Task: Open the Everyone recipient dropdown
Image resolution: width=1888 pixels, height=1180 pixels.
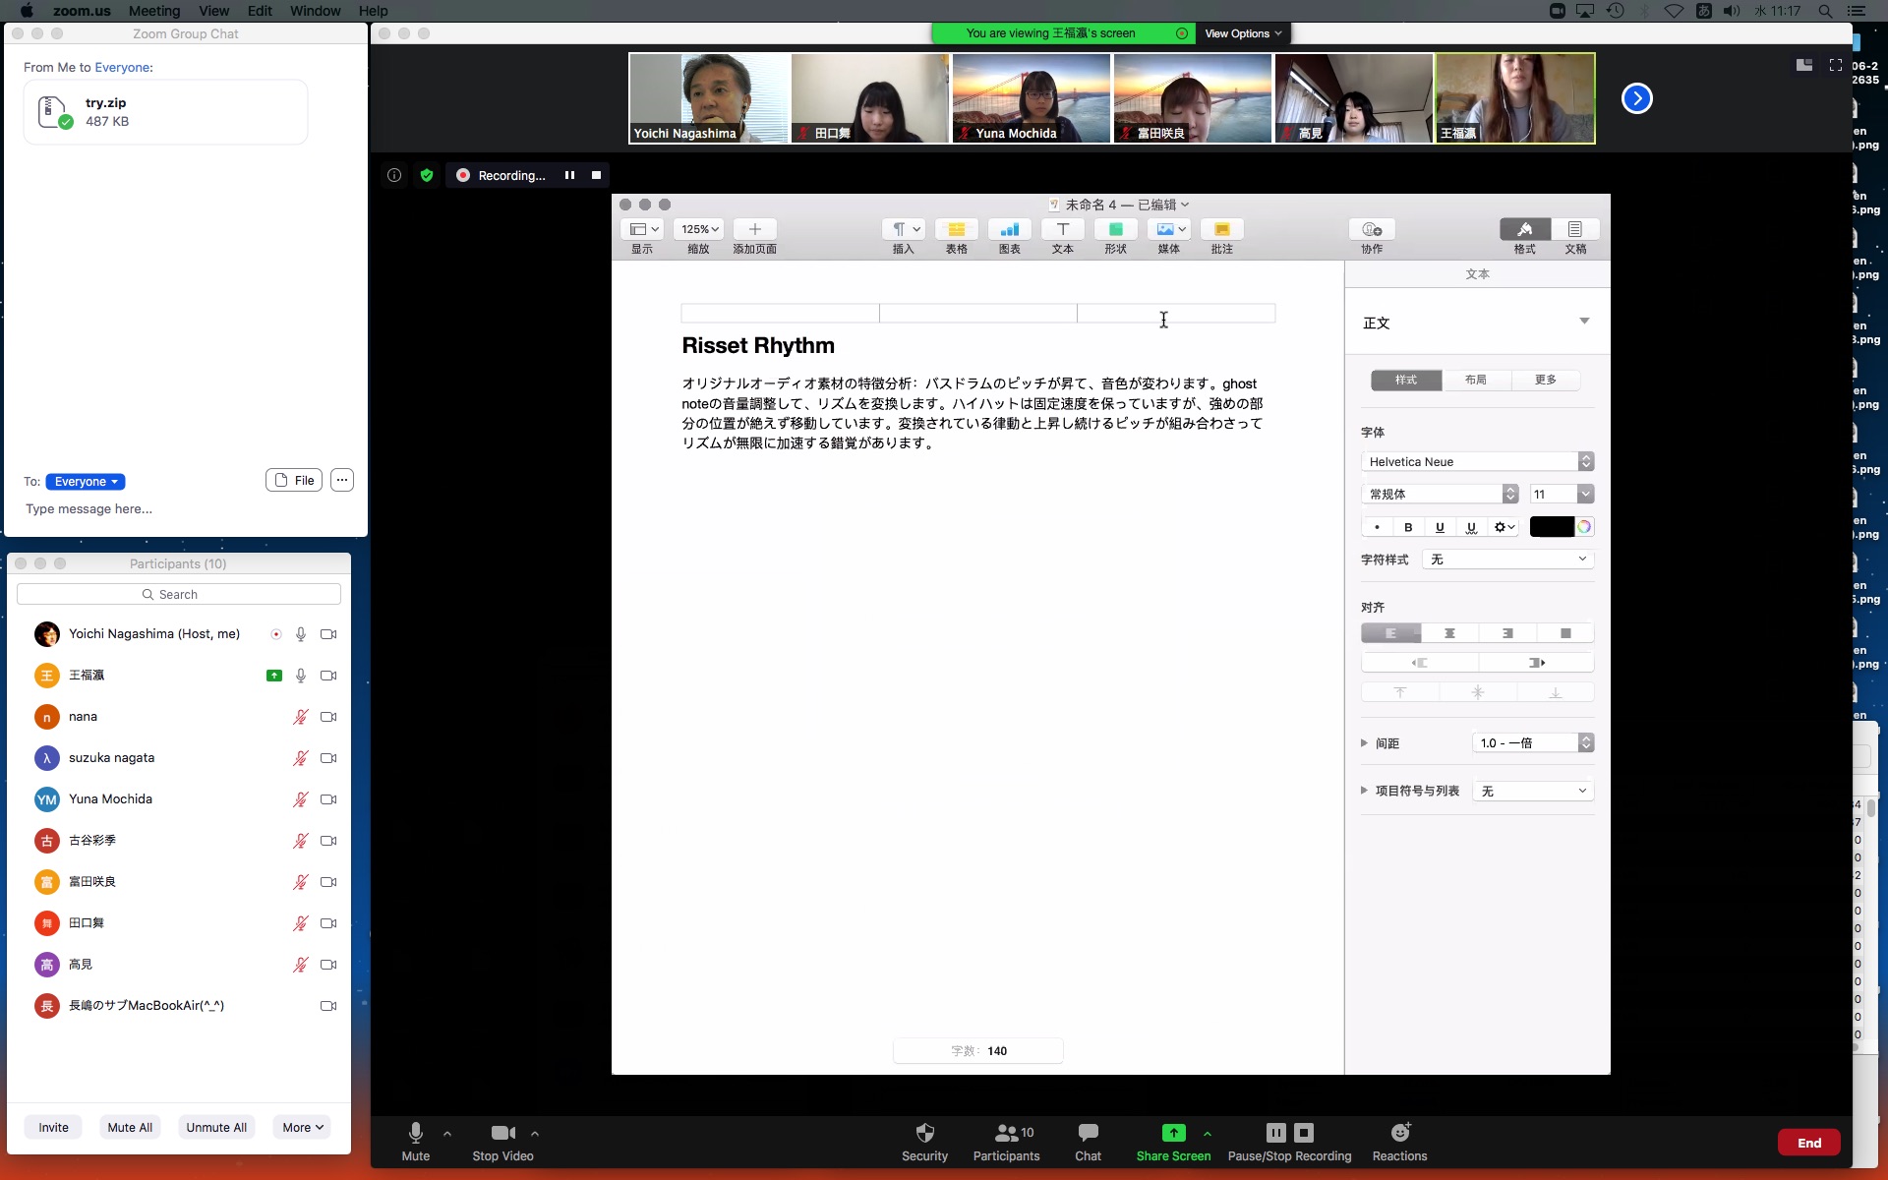Action: (x=86, y=482)
